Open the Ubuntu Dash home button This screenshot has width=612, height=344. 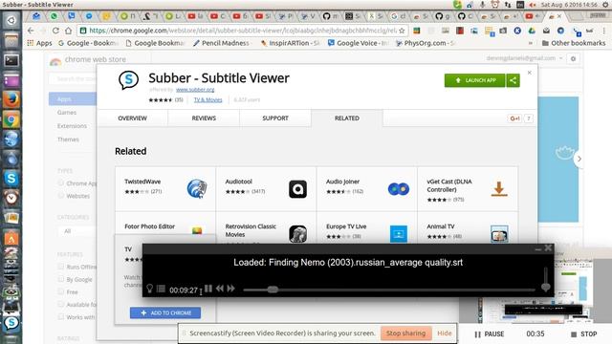[x=11, y=20]
